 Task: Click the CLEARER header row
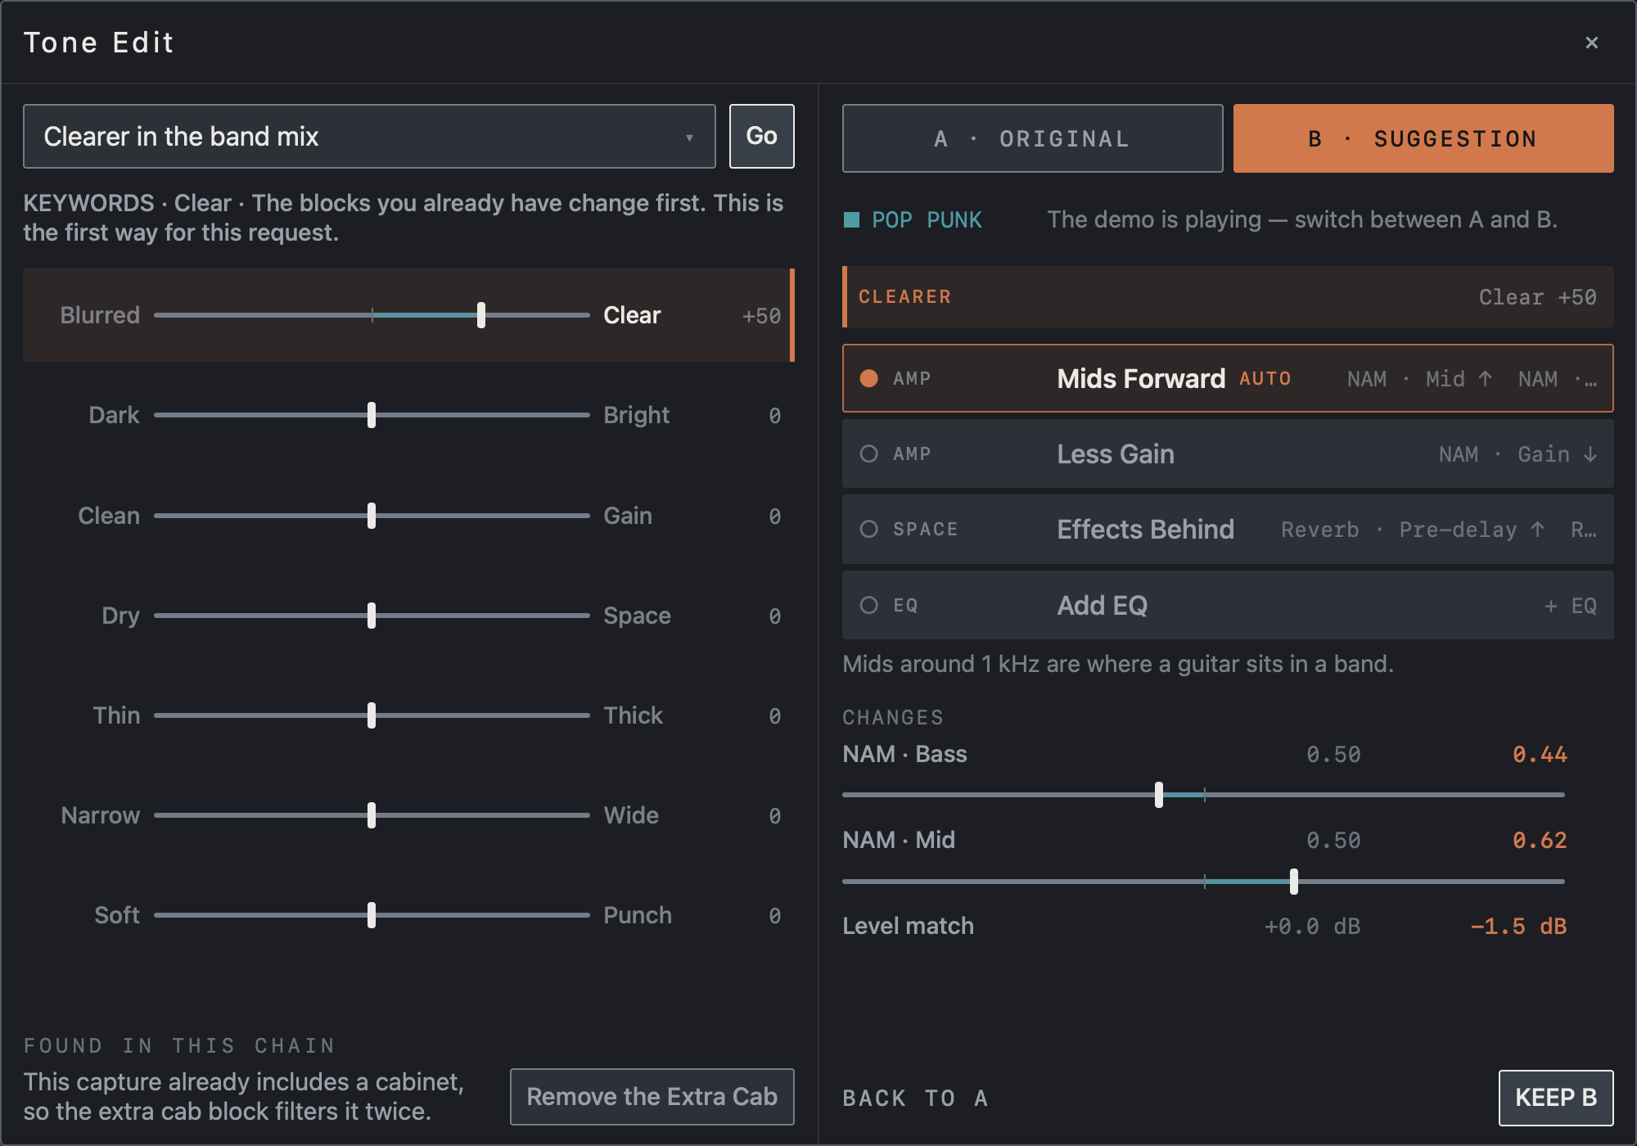[x=1228, y=296]
